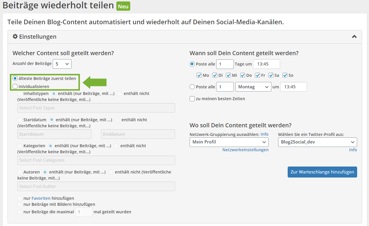369x226 pixels.
Task: Click the Tage interval number field
Action: click(x=225, y=64)
